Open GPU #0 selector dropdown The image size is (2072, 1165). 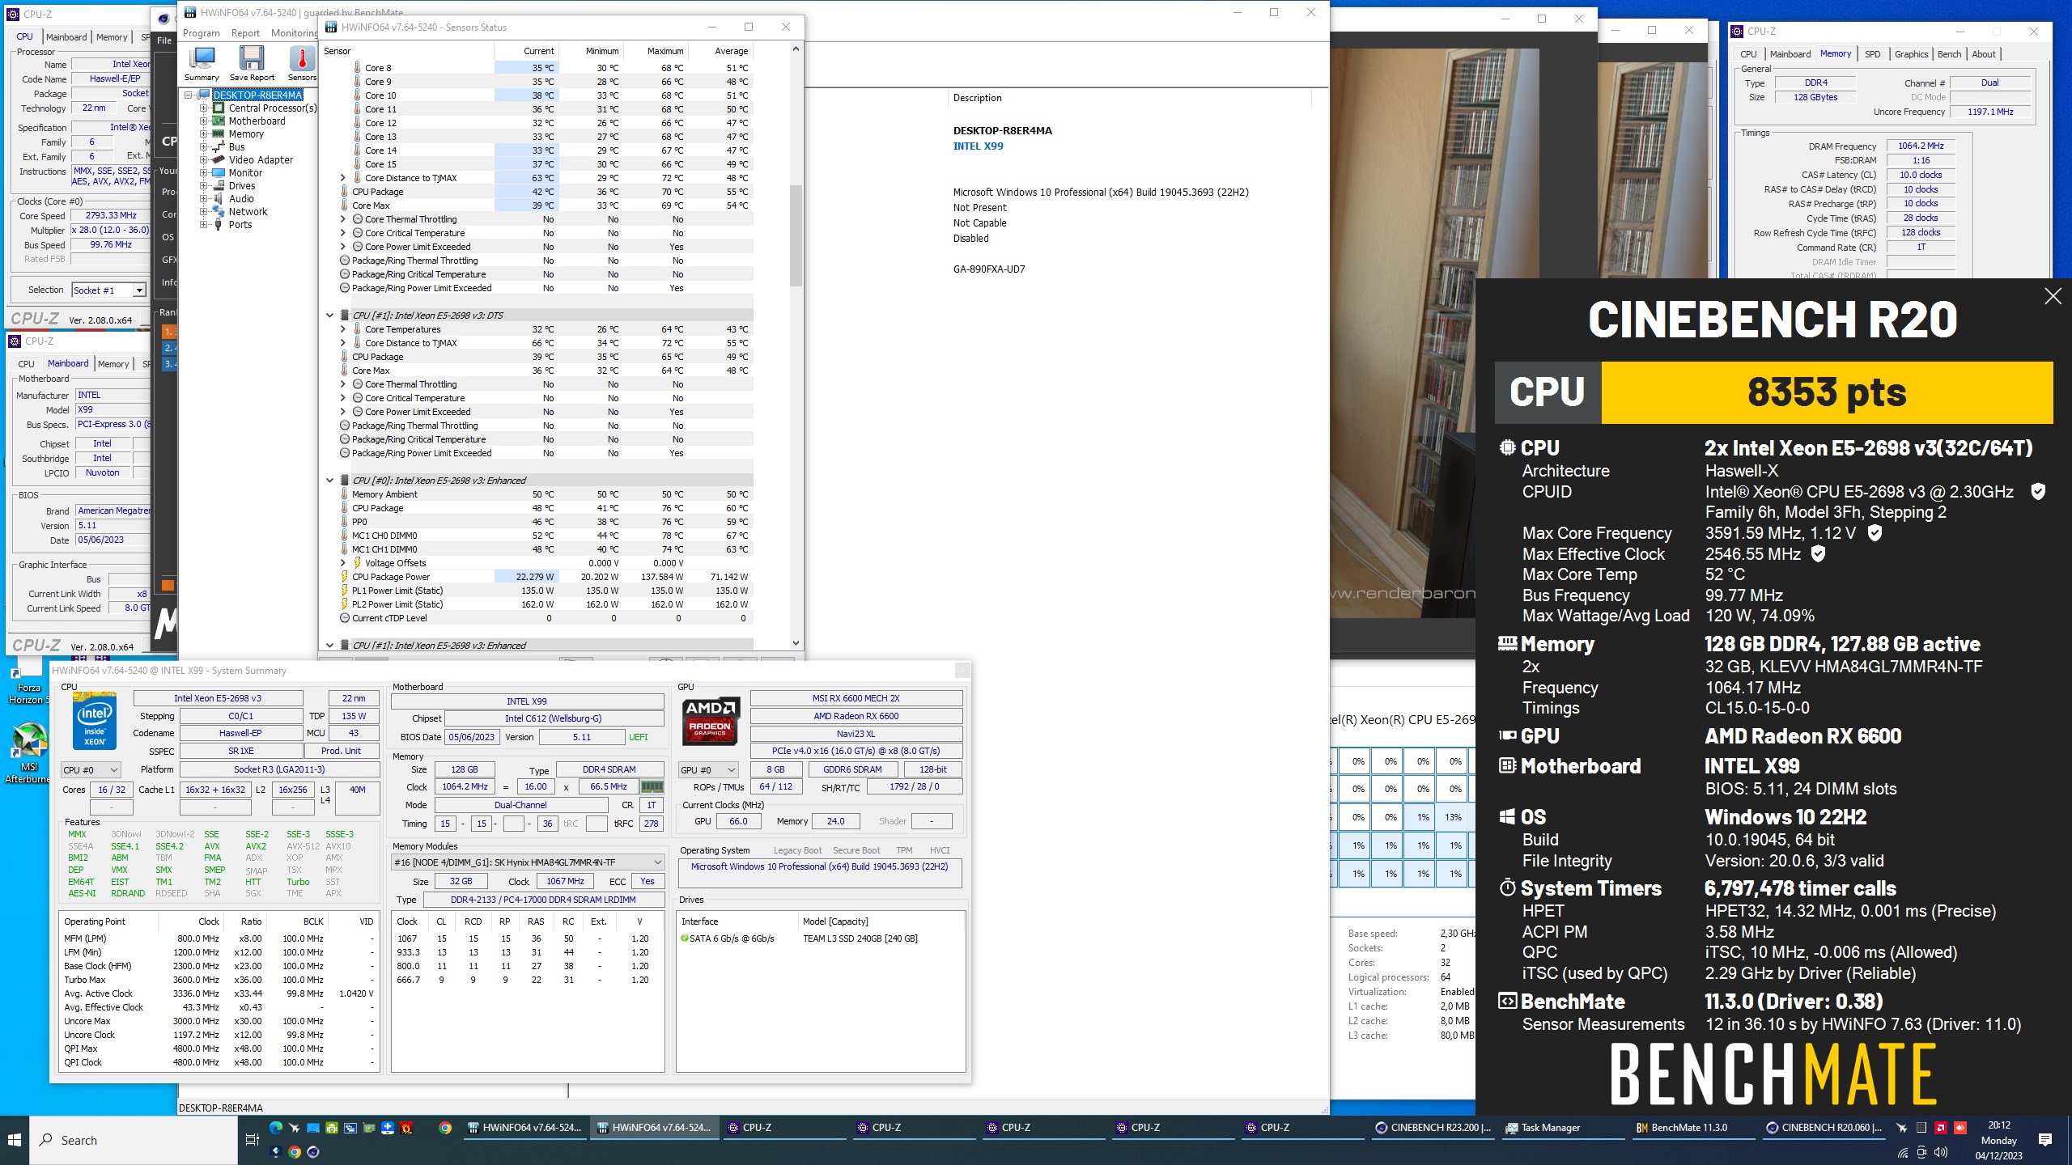coord(708,769)
